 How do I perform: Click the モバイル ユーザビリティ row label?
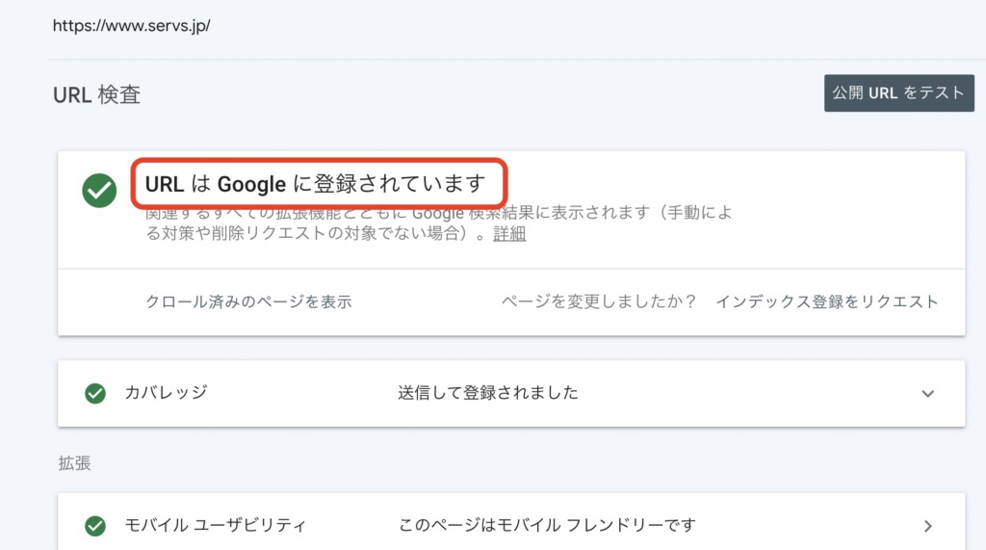215,525
